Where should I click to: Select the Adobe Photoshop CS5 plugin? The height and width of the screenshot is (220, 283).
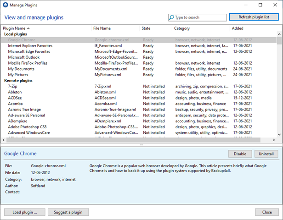pos(28,127)
